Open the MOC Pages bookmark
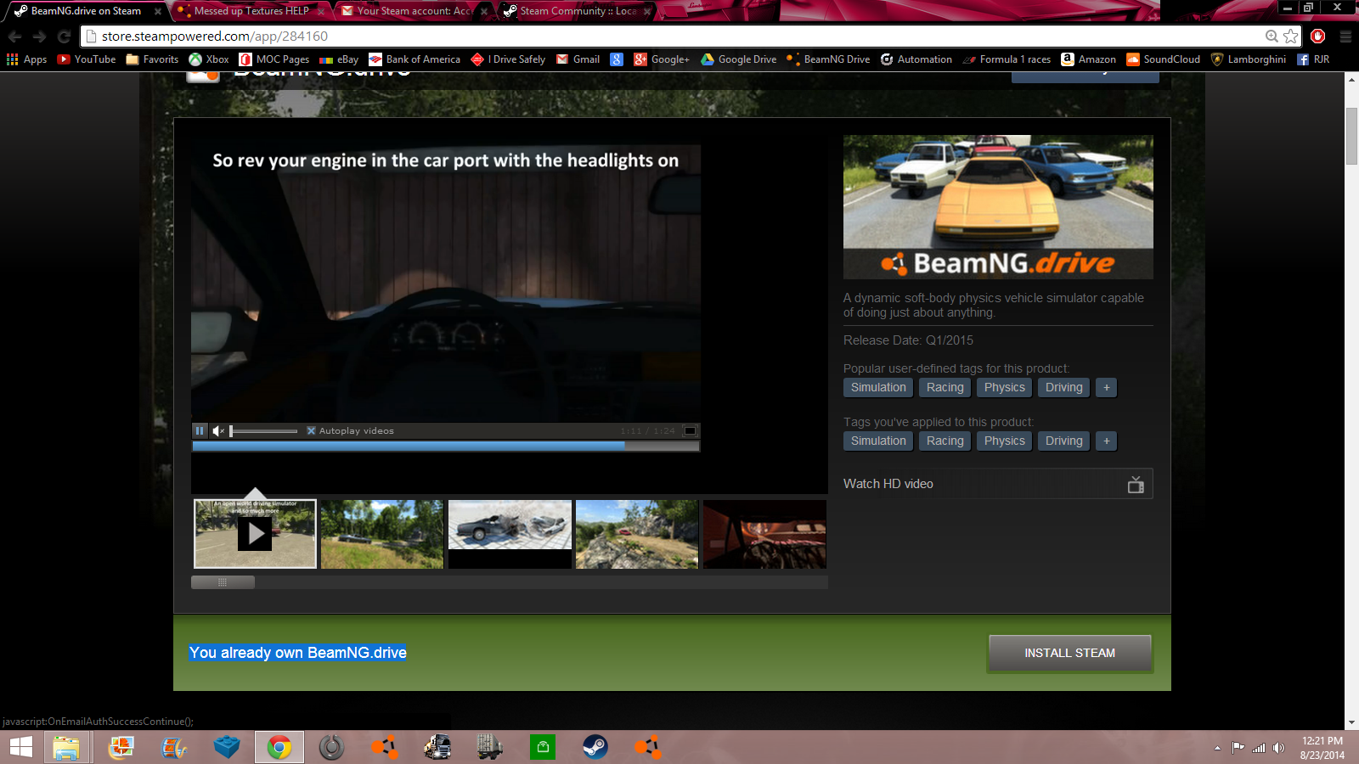 (274, 59)
